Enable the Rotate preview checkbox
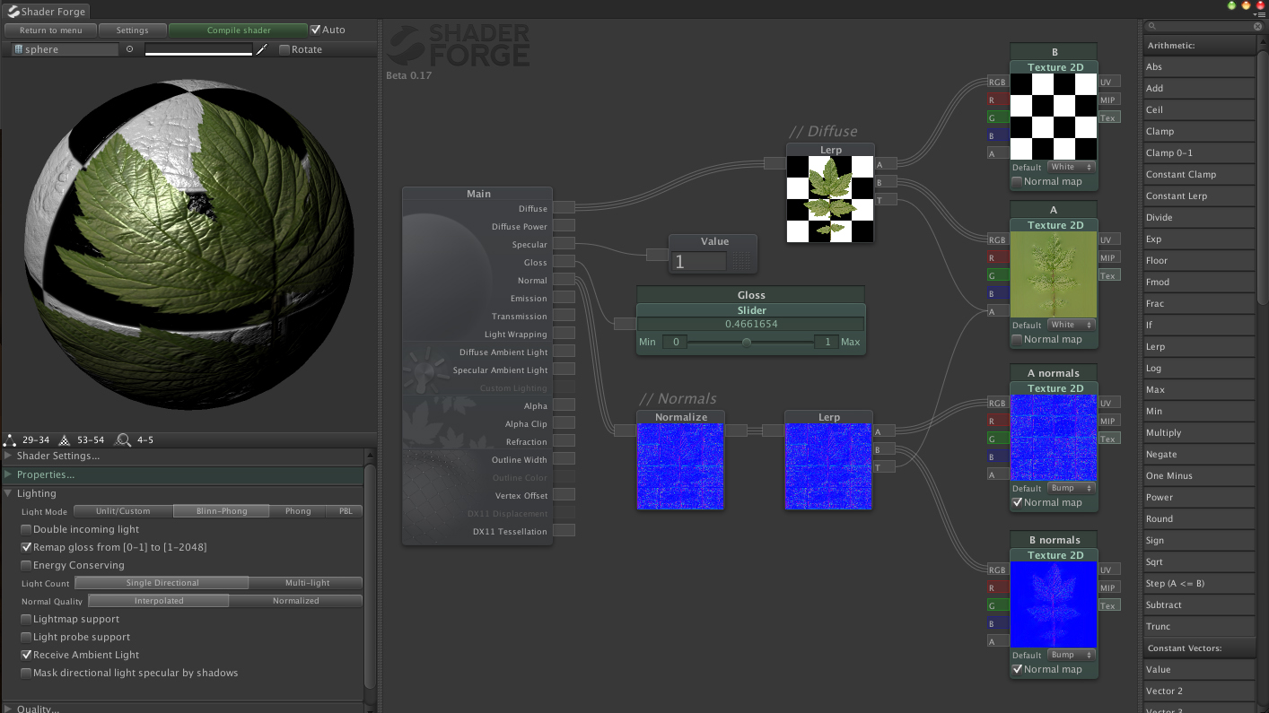 284,49
